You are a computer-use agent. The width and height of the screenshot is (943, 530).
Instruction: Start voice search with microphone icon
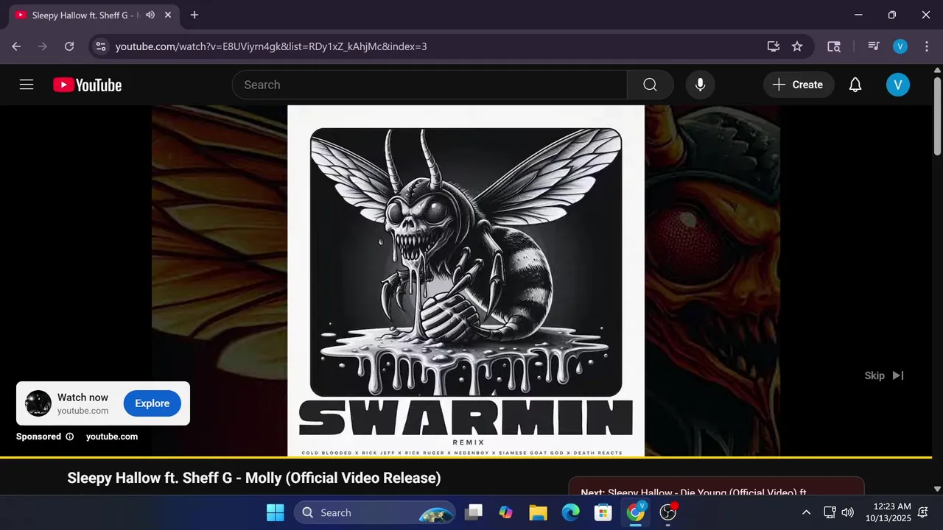(x=701, y=85)
